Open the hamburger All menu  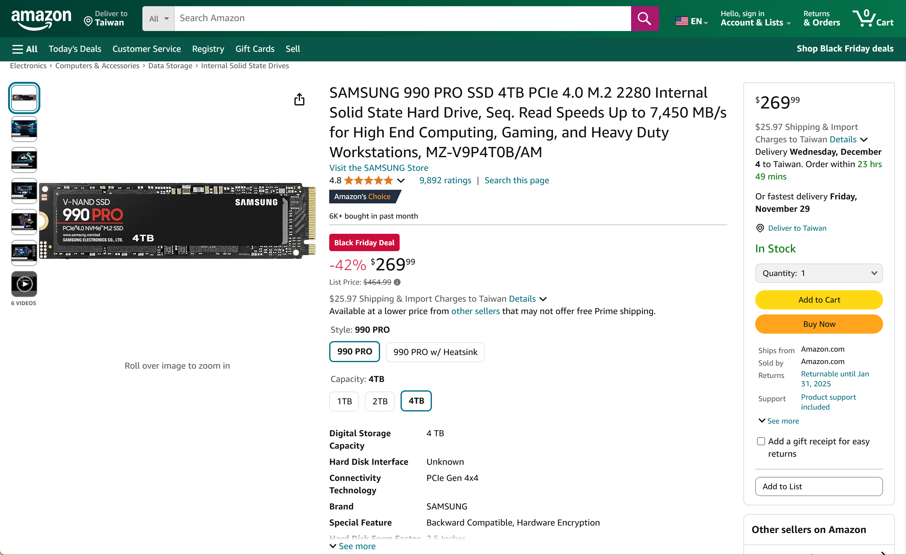pos(25,49)
